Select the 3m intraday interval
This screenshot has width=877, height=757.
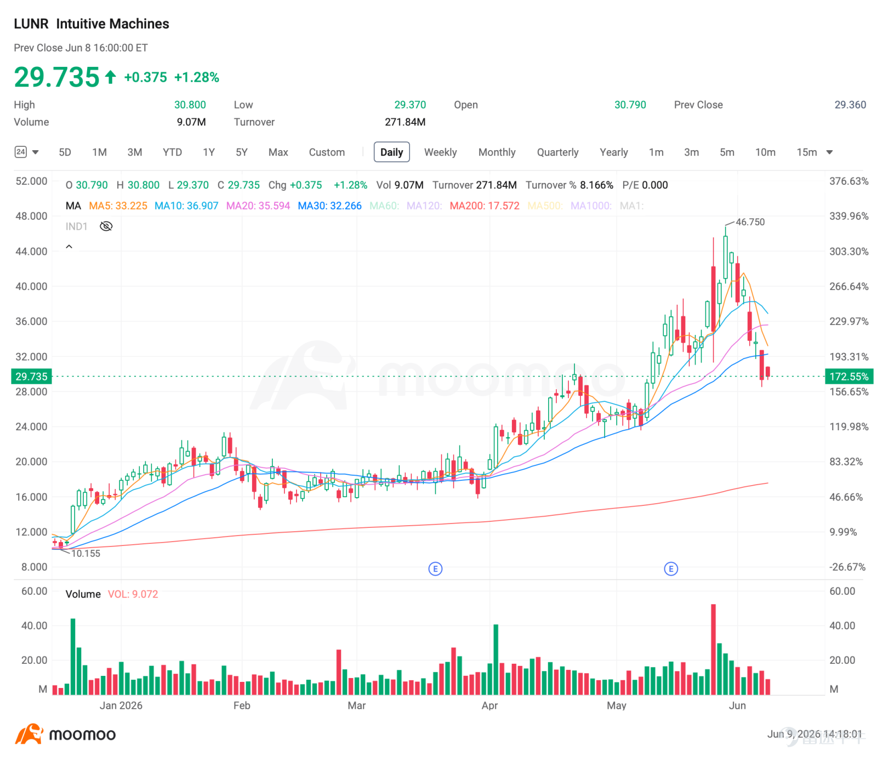[692, 152]
